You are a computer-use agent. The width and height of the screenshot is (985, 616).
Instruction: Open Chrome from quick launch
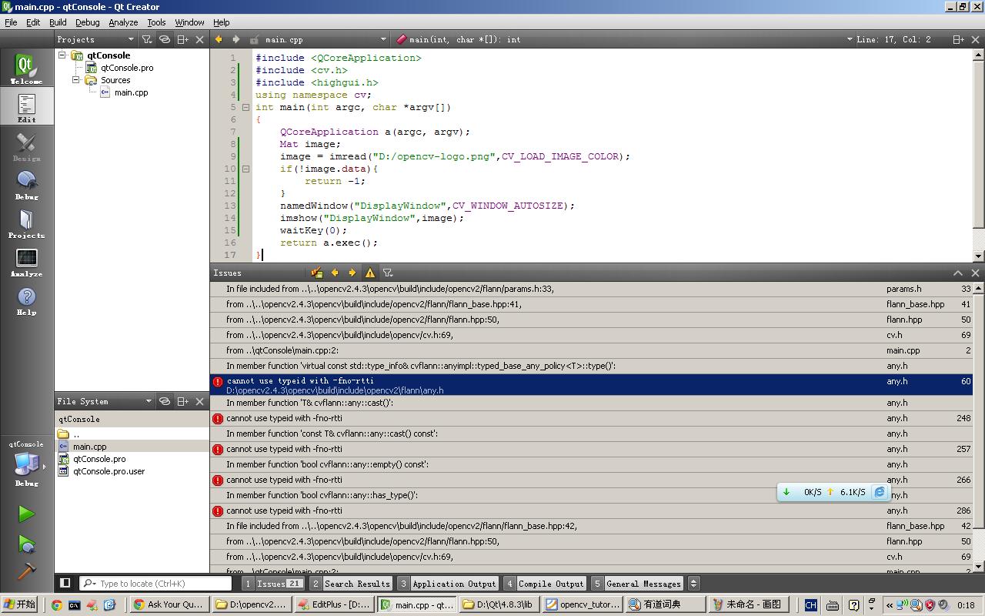(56, 605)
